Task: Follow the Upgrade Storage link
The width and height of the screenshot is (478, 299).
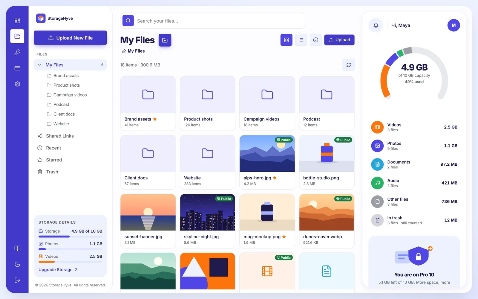Action: pyautogui.click(x=58, y=270)
